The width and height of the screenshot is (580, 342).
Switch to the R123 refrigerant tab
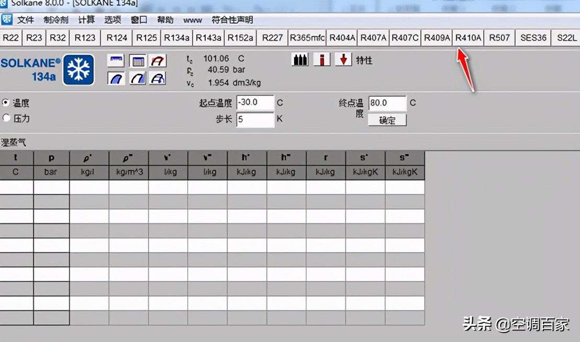[x=85, y=38]
